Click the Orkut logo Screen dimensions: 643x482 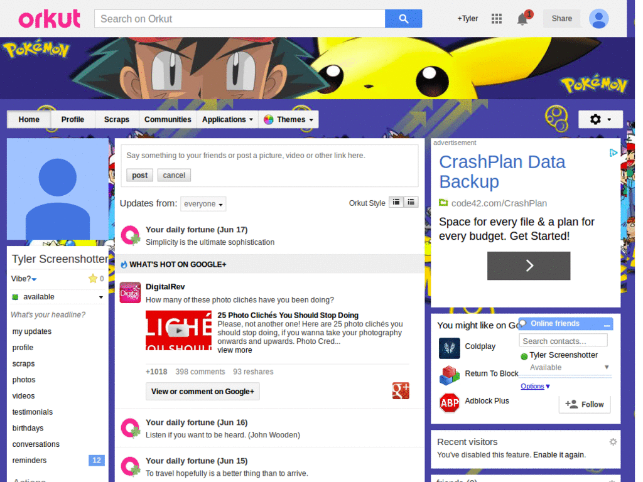pyautogui.click(x=49, y=19)
